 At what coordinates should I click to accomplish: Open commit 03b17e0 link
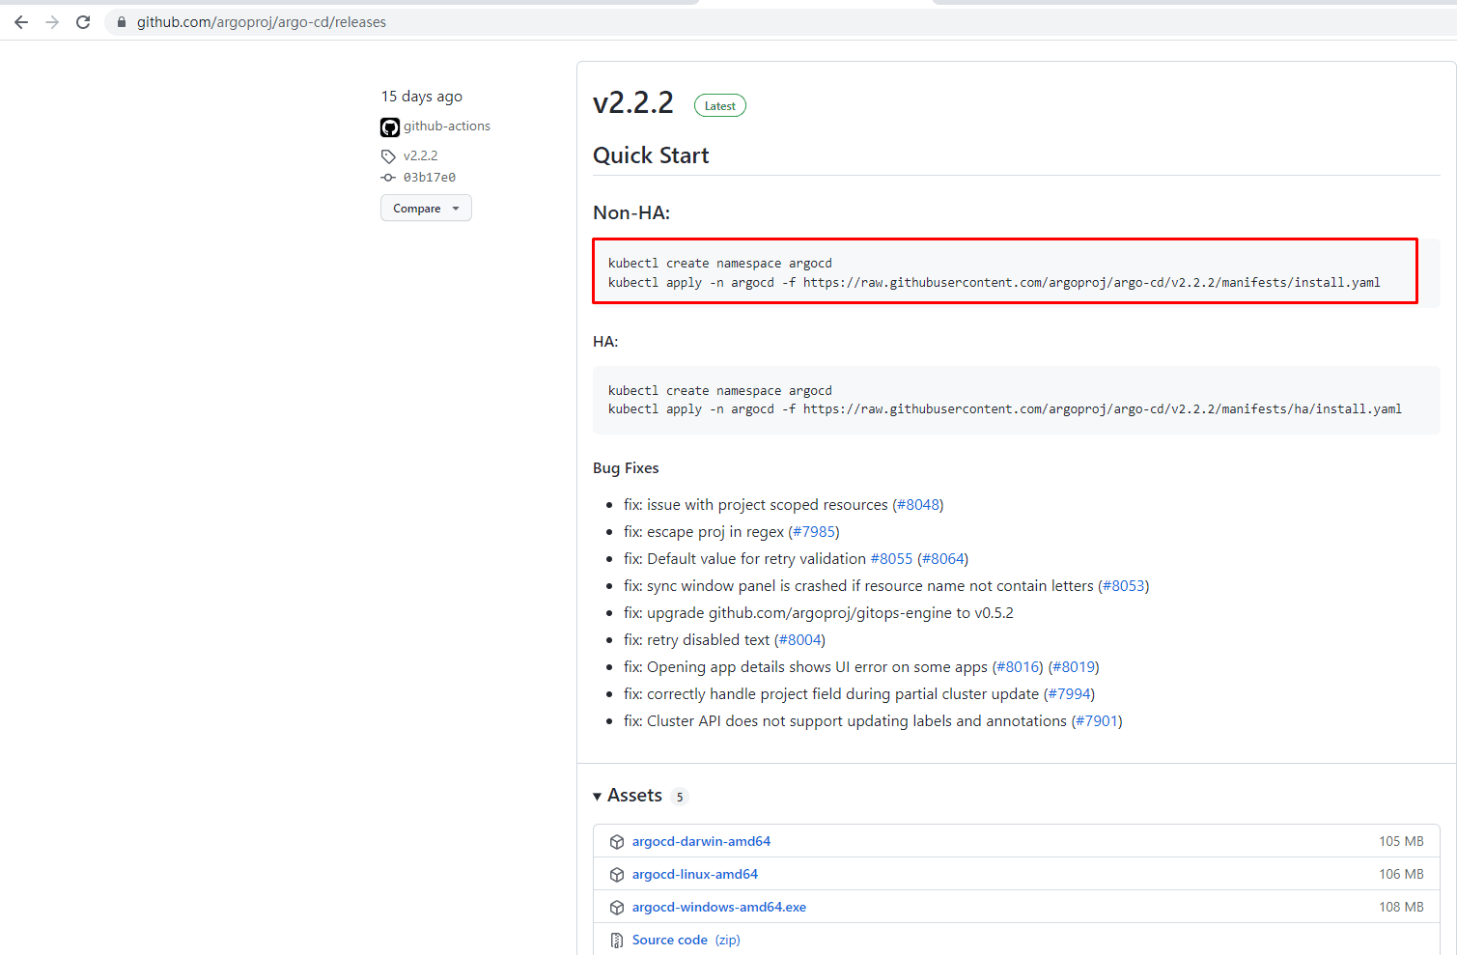click(430, 178)
